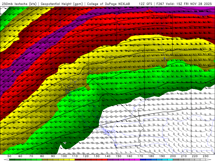Click the legend value 100

(x=64, y=156)
